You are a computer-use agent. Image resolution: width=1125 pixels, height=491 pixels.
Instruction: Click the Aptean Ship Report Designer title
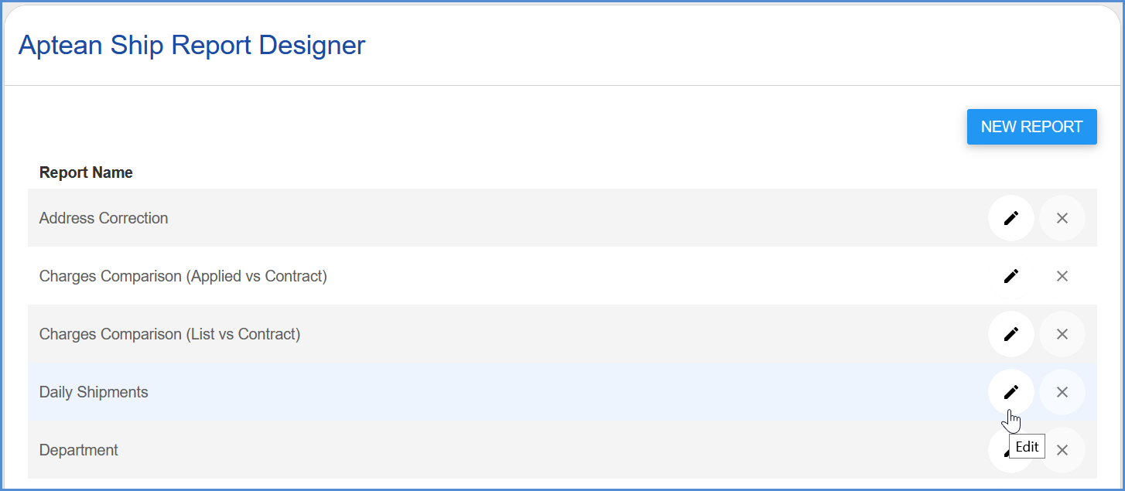(192, 46)
